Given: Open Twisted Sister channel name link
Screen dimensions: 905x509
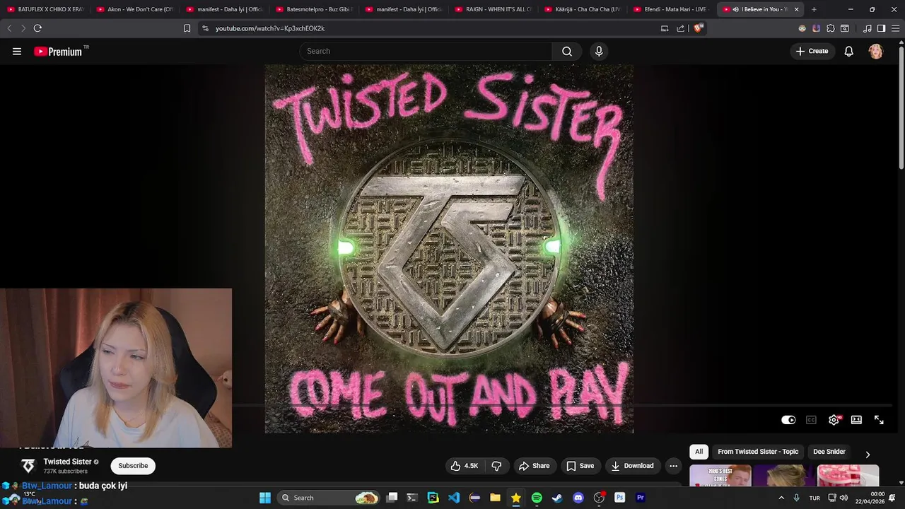Looking at the screenshot, I should pos(67,462).
